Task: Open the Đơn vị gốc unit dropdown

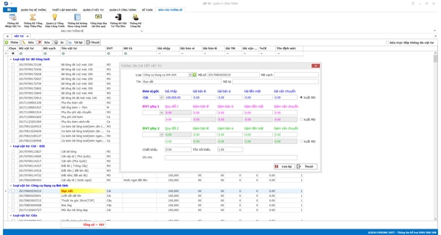Action: [x=162, y=98]
